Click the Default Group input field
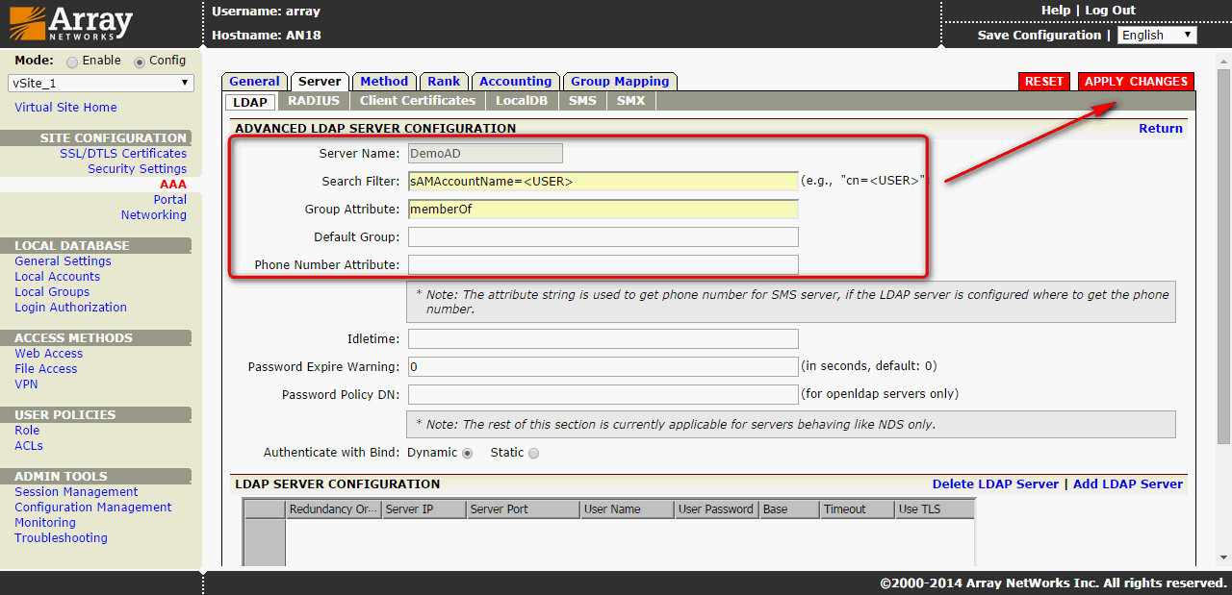1232x595 pixels. (x=603, y=237)
